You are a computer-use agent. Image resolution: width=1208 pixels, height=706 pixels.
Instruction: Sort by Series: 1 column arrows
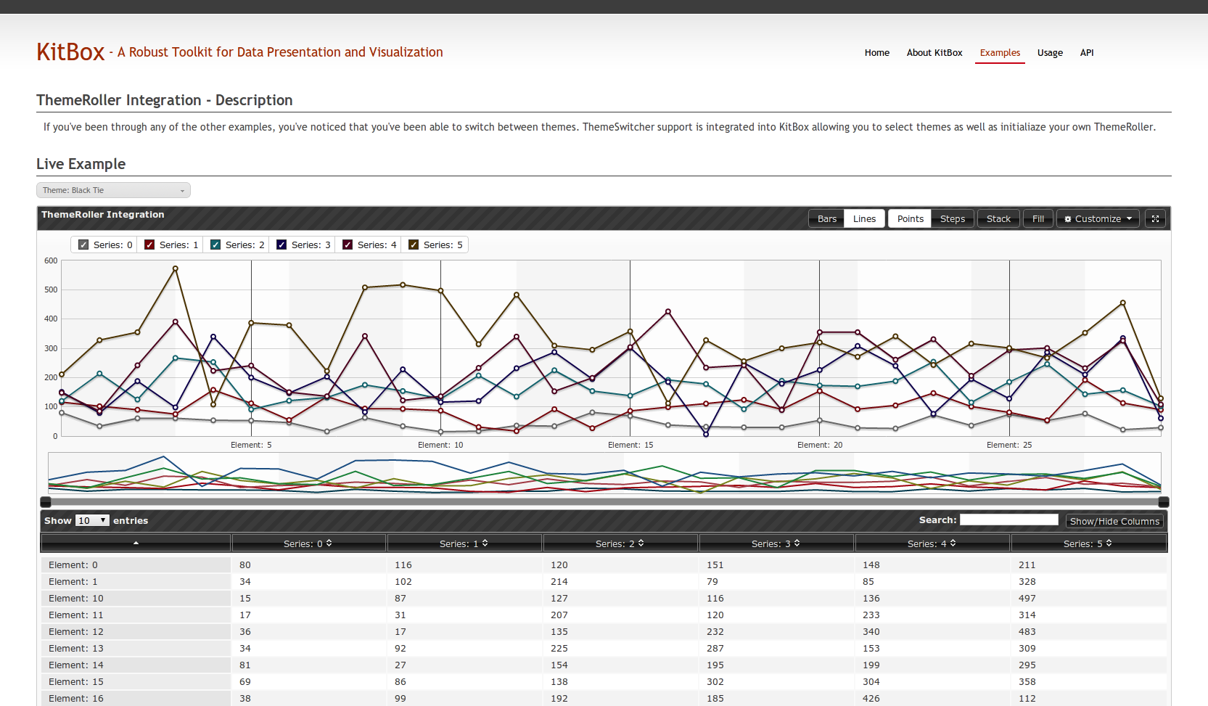point(485,543)
